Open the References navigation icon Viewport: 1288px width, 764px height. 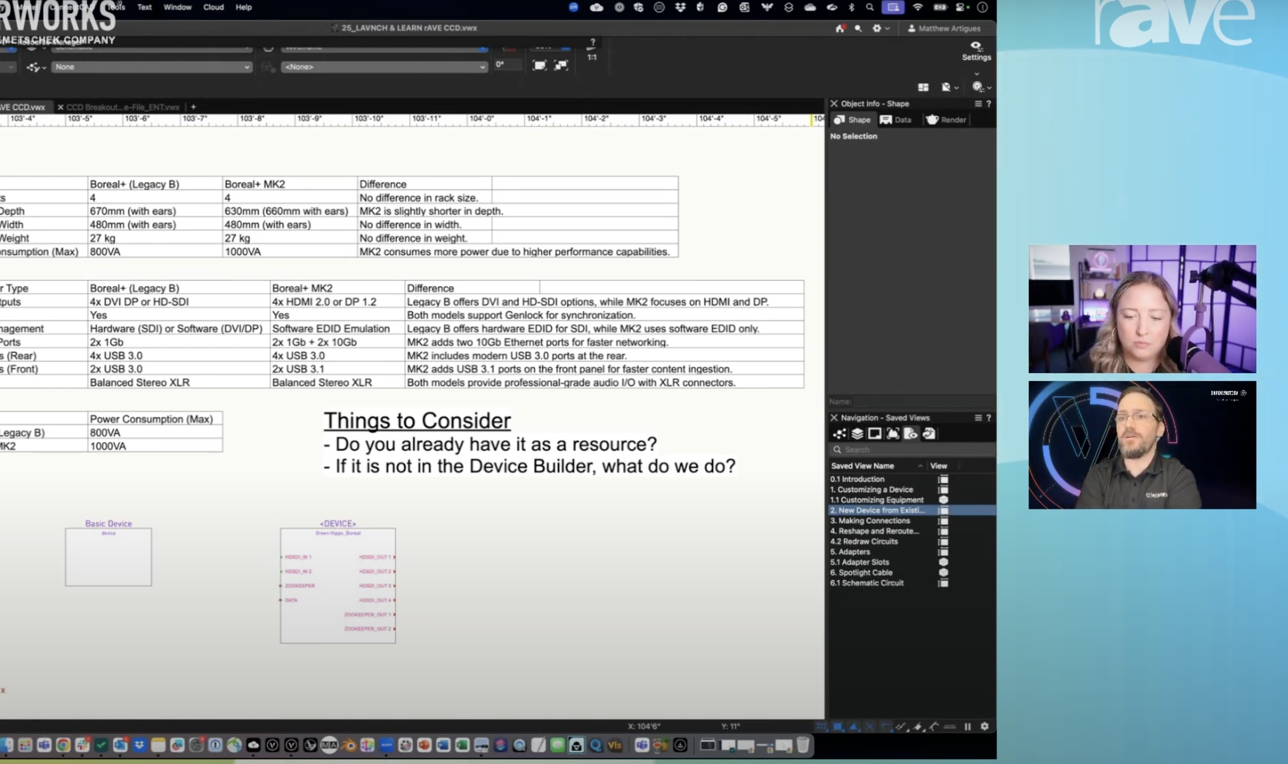[928, 434]
